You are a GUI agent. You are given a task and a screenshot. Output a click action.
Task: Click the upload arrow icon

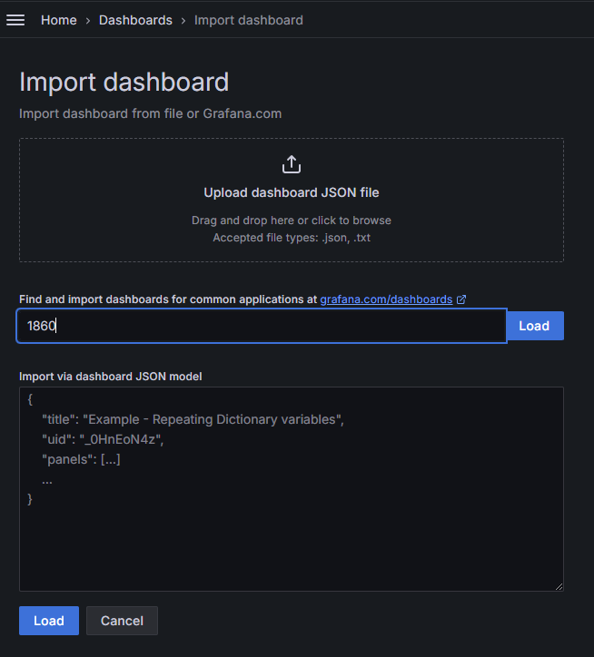292,164
